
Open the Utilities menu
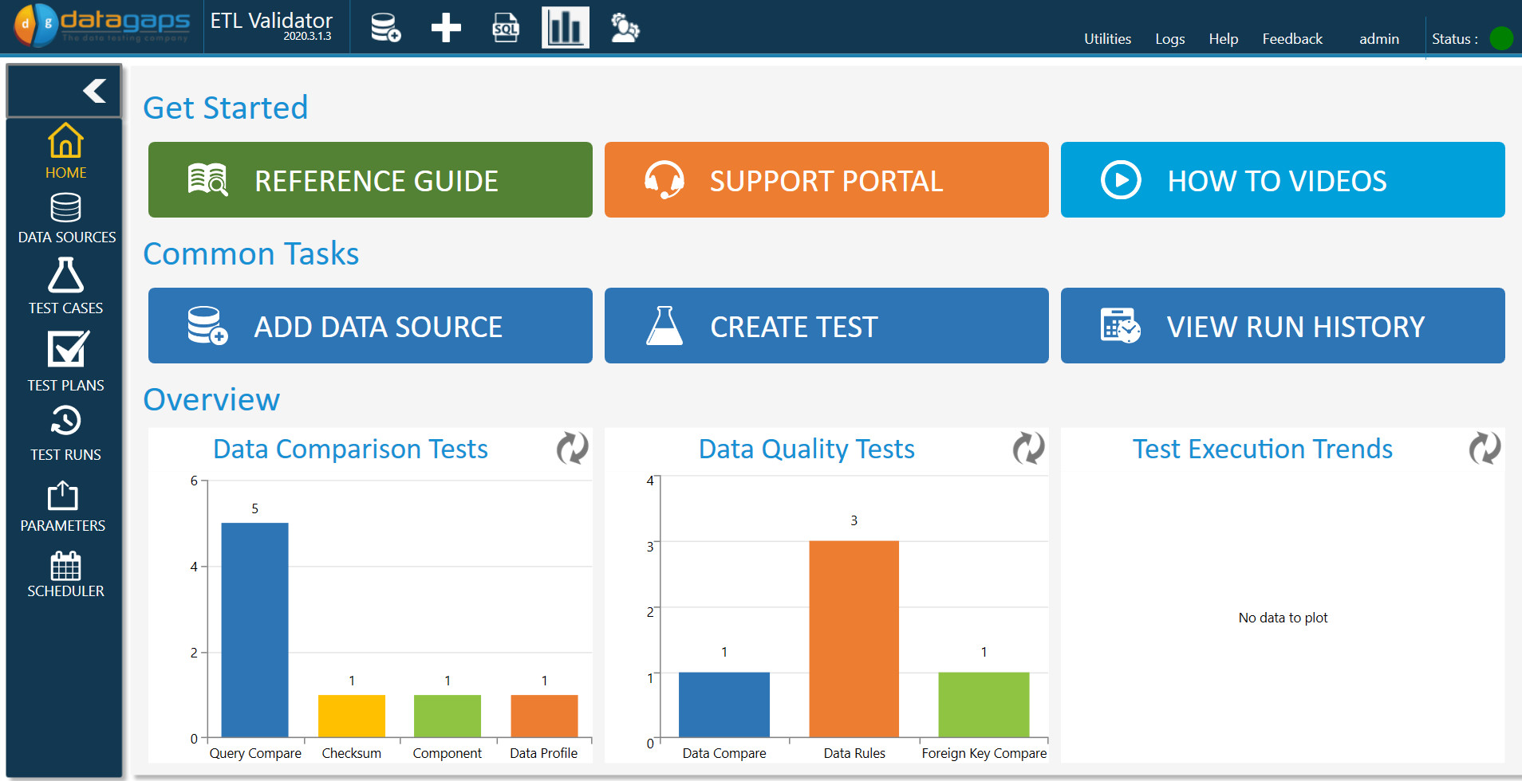coord(1106,38)
